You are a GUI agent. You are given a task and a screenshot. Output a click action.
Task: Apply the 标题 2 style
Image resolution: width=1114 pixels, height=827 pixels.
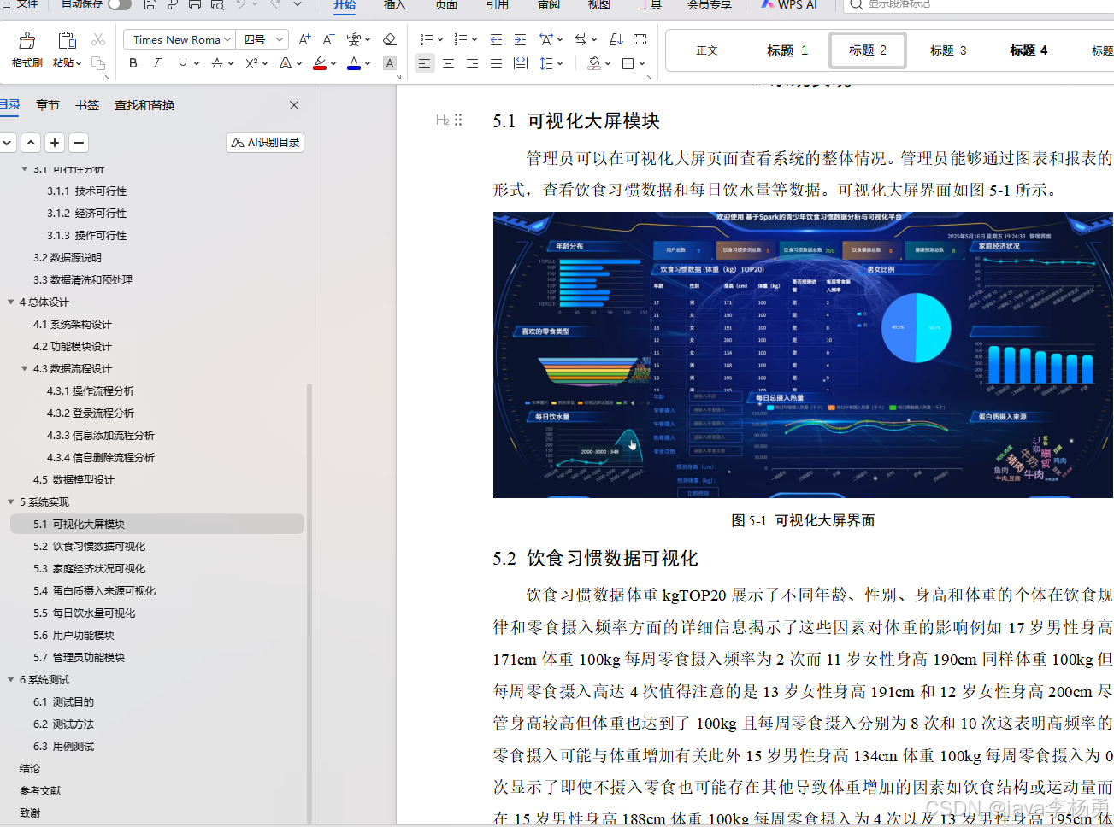pyautogui.click(x=868, y=50)
